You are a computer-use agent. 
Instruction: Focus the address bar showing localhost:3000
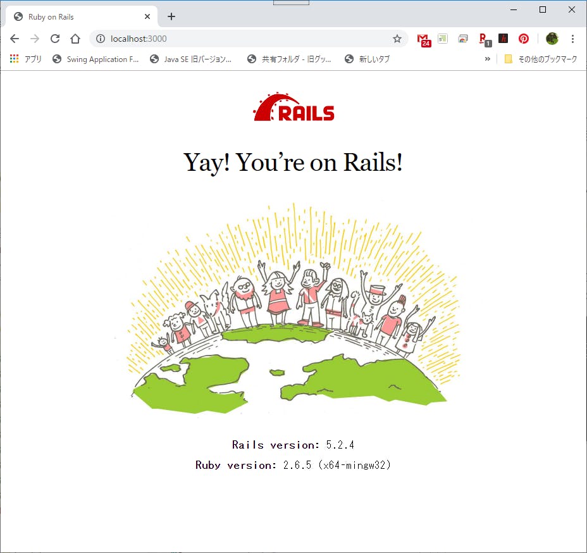click(x=248, y=39)
